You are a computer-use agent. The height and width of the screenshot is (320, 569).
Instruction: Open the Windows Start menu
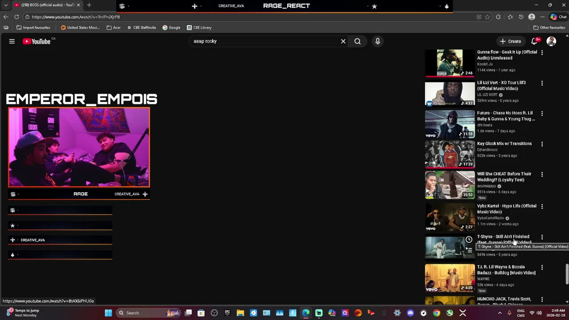pyautogui.click(x=108, y=313)
